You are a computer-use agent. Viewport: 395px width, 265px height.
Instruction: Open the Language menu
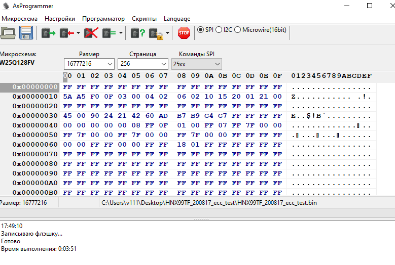(x=177, y=19)
